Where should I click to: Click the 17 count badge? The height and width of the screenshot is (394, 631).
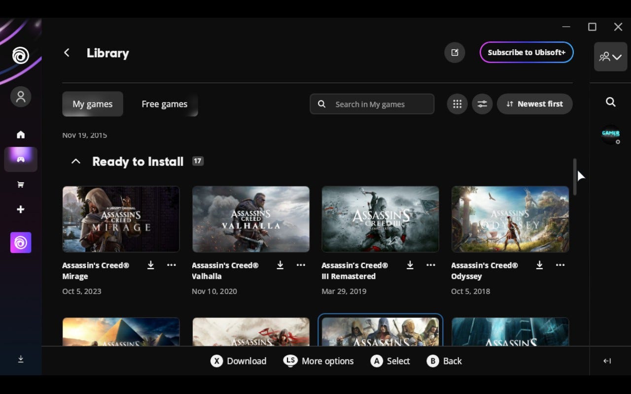coord(198,161)
